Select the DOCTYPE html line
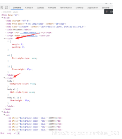Viewport: 122px width, 139px height. (x=10, y=12)
